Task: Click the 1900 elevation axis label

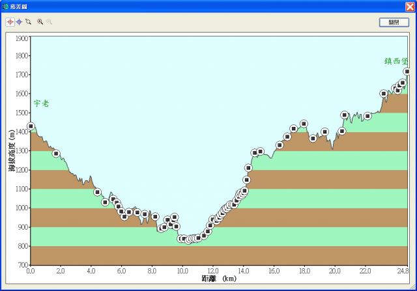Action: pyautogui.click(x=22, y=38)
